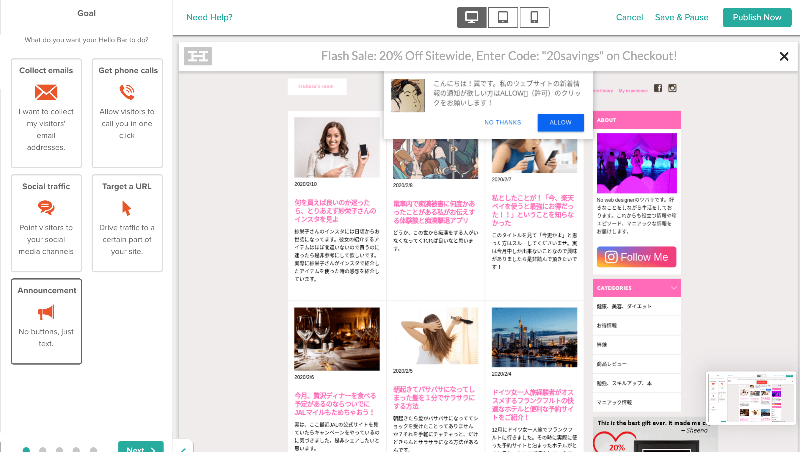Close the Flash Sale bar with X

click(784, 56)
